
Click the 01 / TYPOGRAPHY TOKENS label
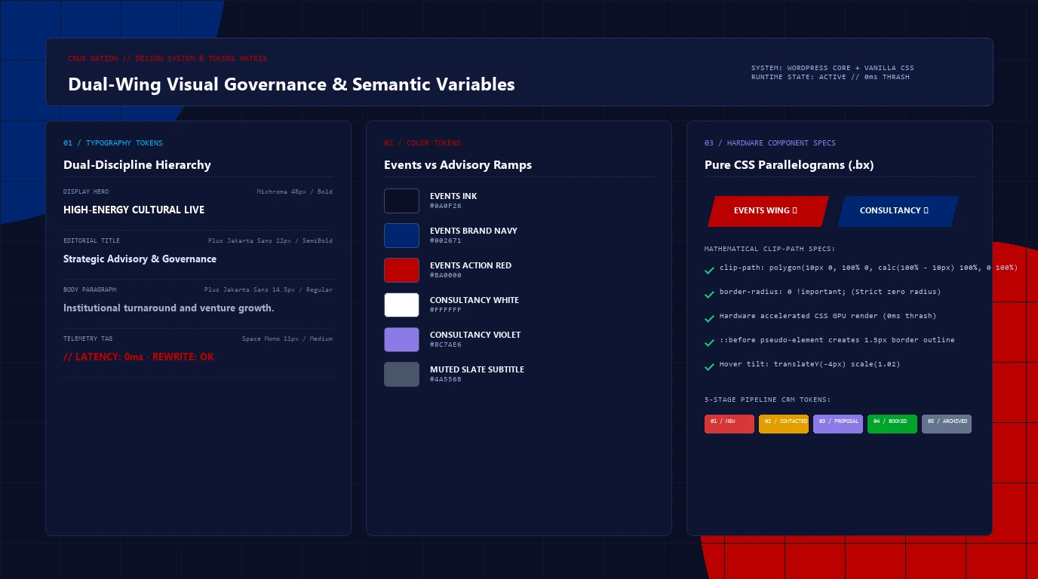113,143
